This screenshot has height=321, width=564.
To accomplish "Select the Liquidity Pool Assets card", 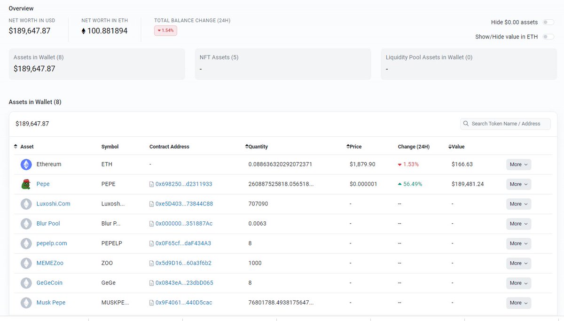I will [469, 64].
